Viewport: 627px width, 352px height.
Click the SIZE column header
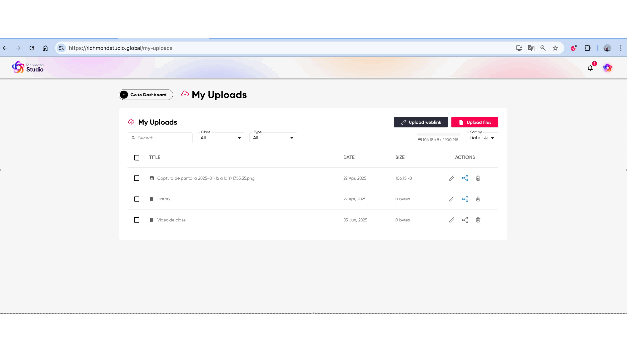click(400, 157)
